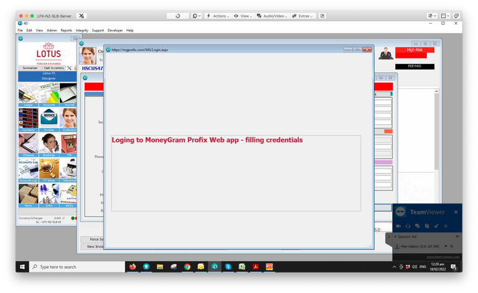Open the Session list gear options dropdown

click(457, 236)
